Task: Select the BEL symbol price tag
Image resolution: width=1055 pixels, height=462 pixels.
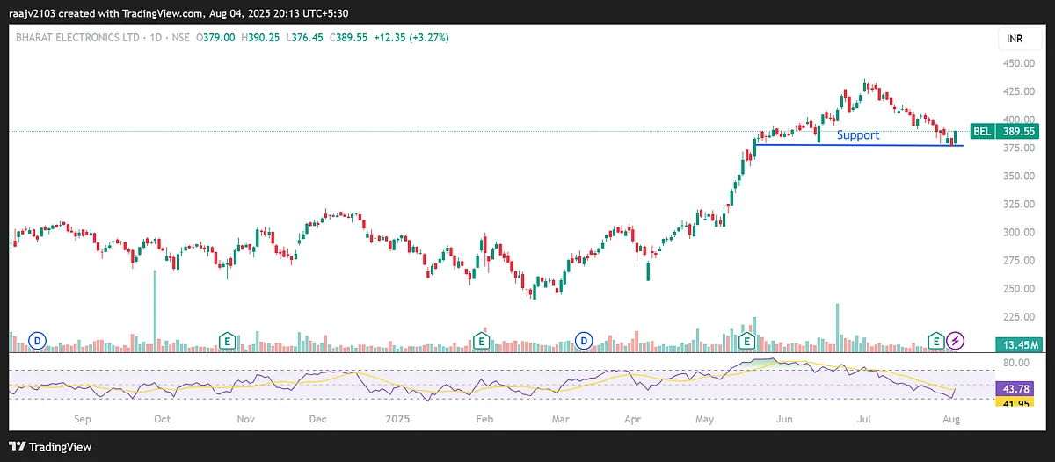Action: point(982,131)
